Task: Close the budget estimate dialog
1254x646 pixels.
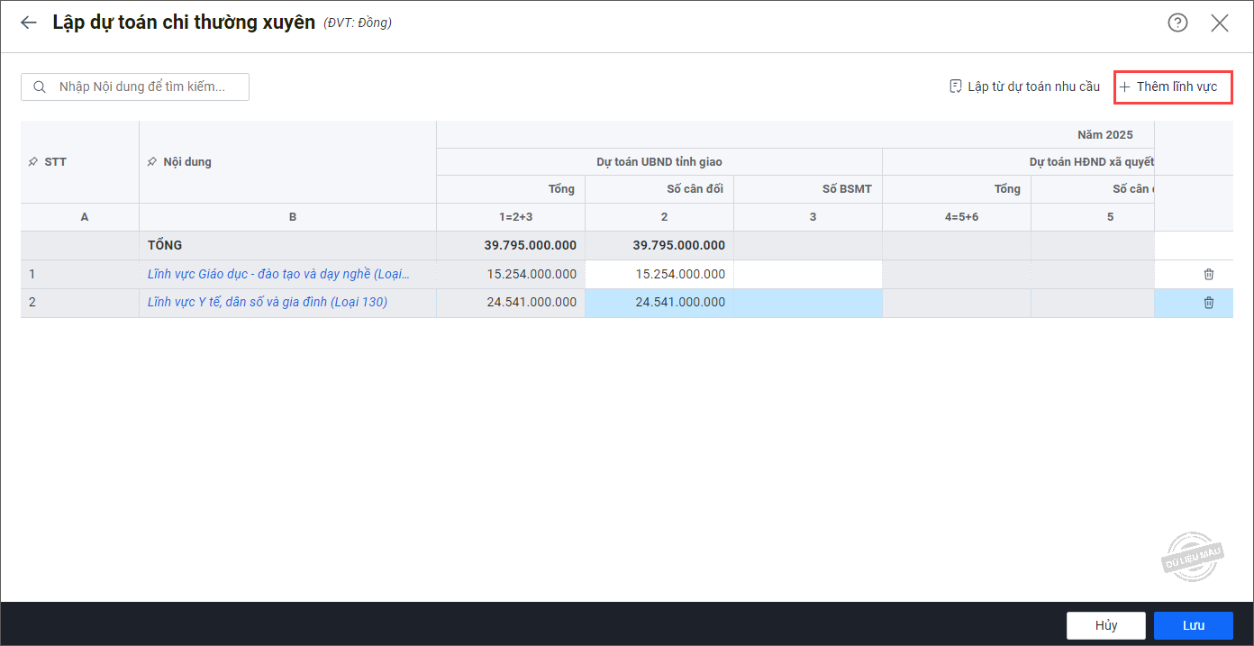Action: pyautogui.click(x=1220, y=23)
